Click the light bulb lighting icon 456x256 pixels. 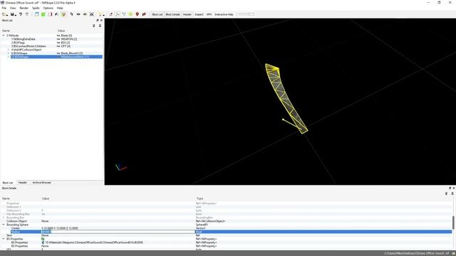pos(100,14)
